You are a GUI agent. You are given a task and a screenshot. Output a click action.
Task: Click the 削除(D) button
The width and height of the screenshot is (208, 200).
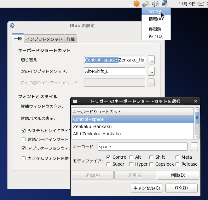(x=178, y=175)
